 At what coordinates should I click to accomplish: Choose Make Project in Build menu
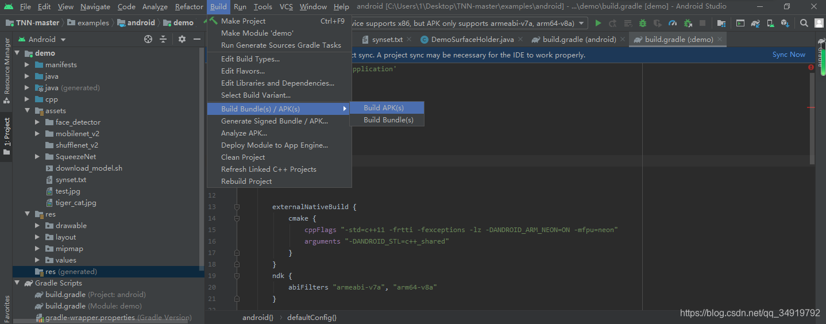coord(279,21)
